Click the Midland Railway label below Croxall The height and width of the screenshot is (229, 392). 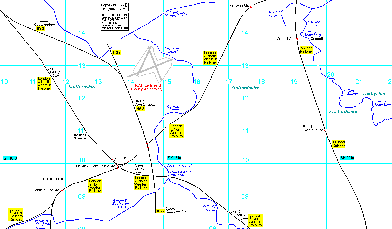pos(306,50)
